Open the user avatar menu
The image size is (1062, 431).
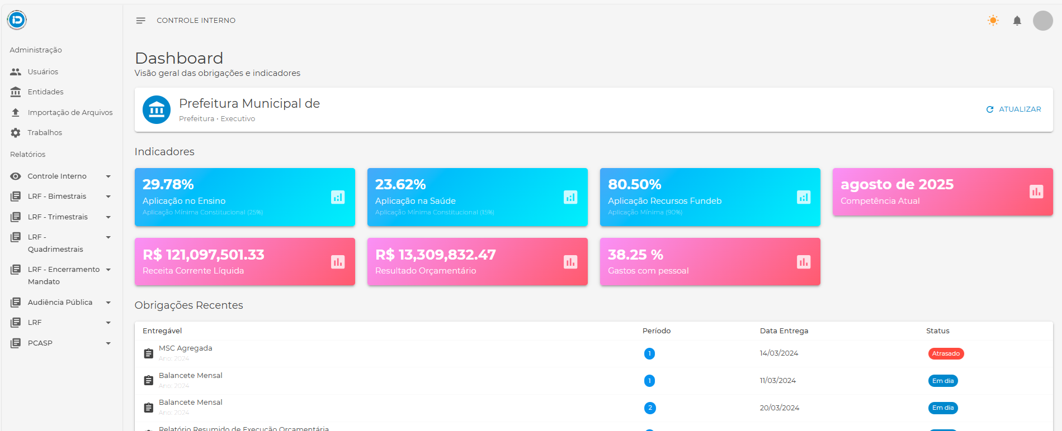pyautogui.click(x=1042, y=21)
